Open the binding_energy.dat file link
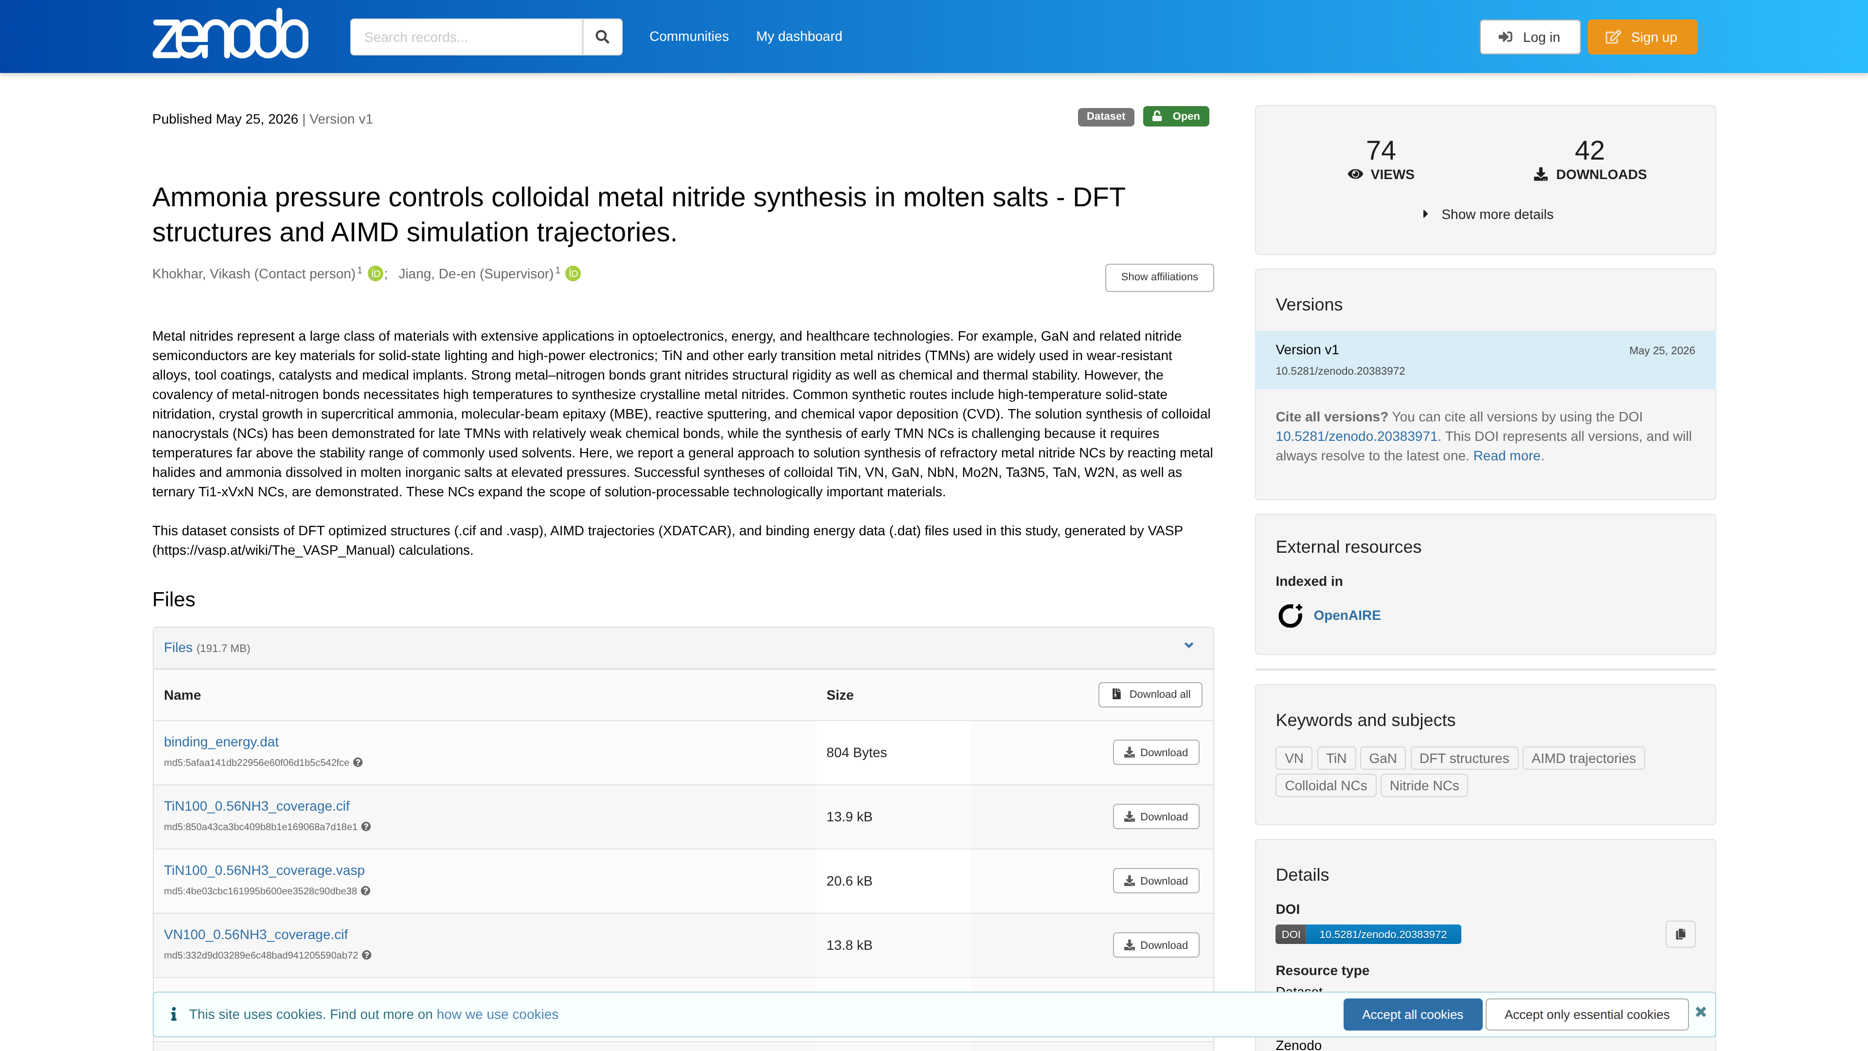Viewport: 1868px width, 1051px height. coord(221,742)
